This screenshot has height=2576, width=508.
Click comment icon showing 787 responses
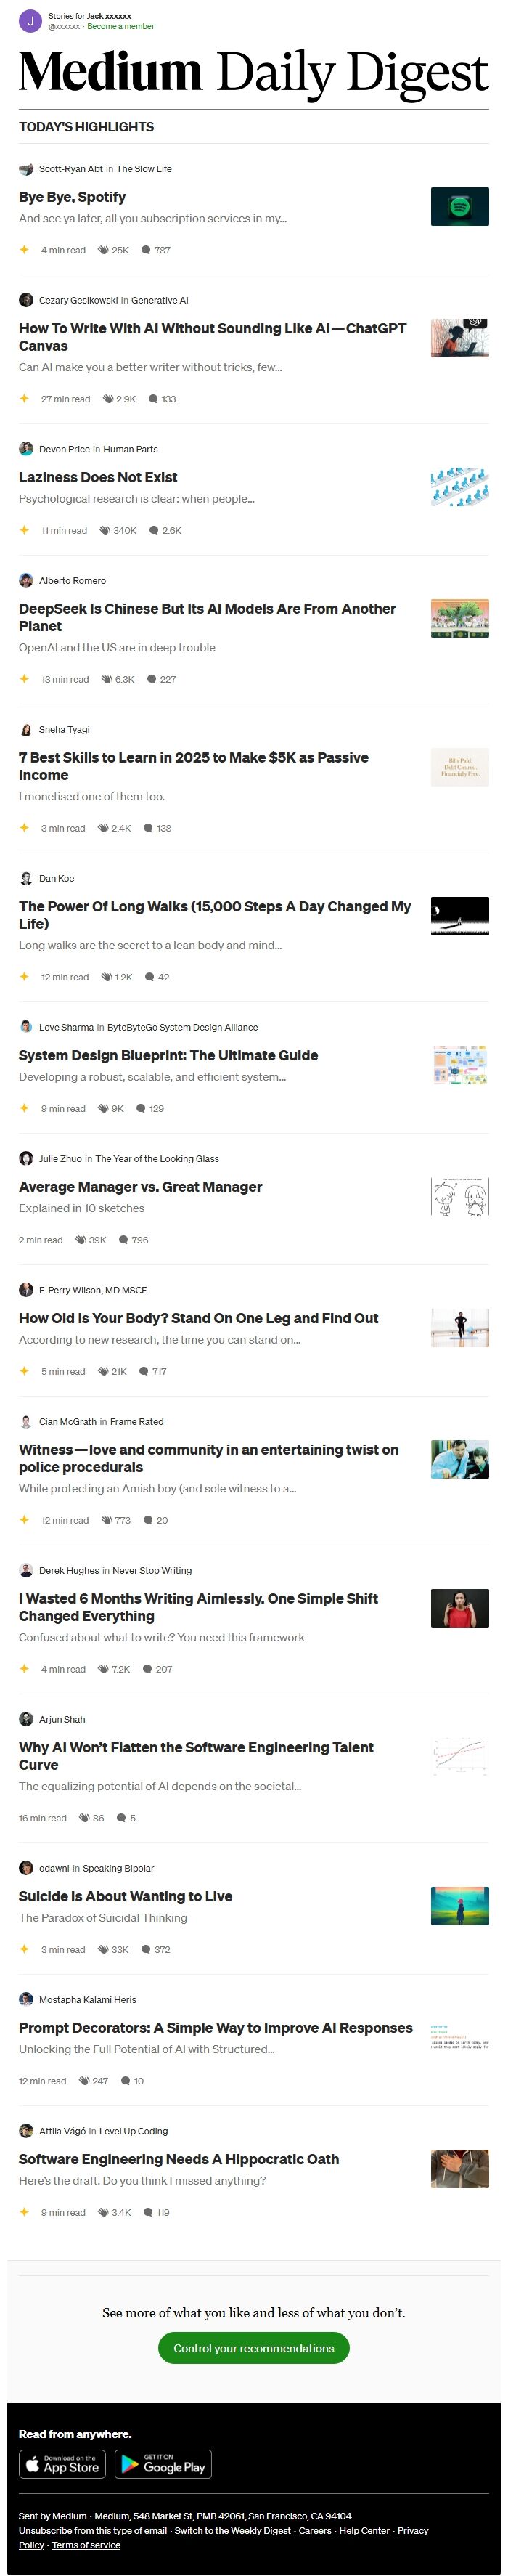146,250
